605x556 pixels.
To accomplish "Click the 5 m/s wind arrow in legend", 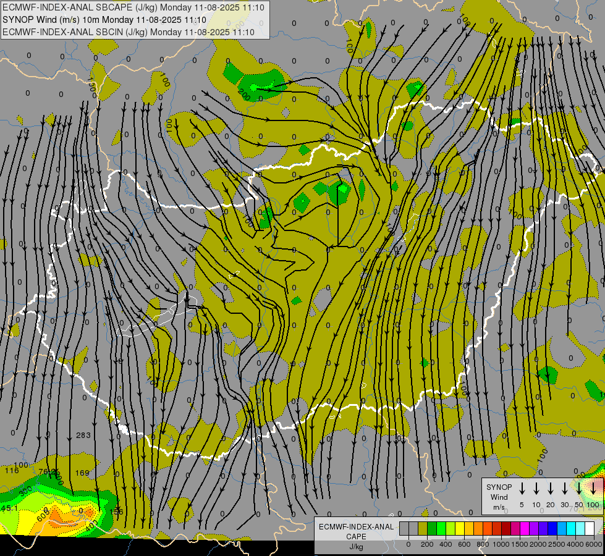I will 522,488.
